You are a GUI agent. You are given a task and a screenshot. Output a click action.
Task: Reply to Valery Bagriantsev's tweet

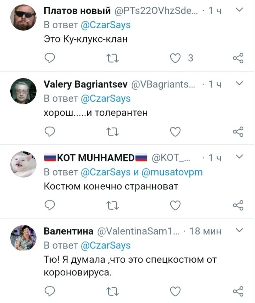50,132
